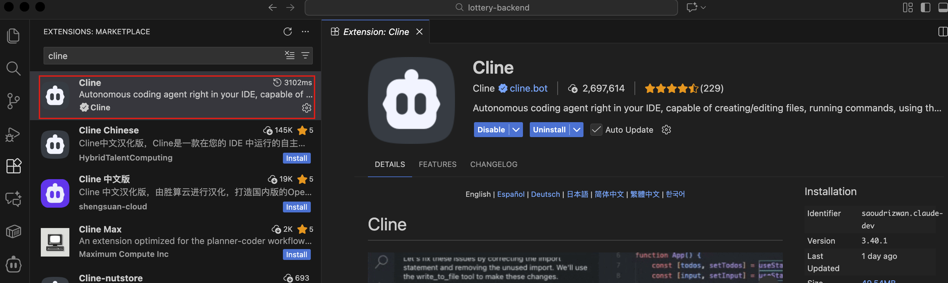Open the marketplace more actions menu
This screenshot has width=948, height=283.
tap(305, 32)
